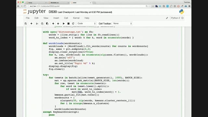Paste cell below using the clipboard icon
The height and width of the screenshot is (117, 208).
coord(47,24)
